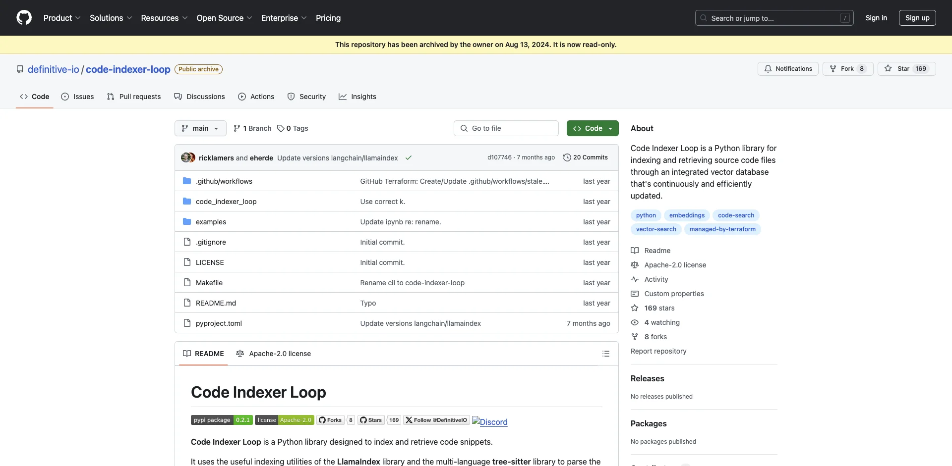View 8 forks in About sidebar
This screenshot has height=466, width=952.
(x=649, y=337)
